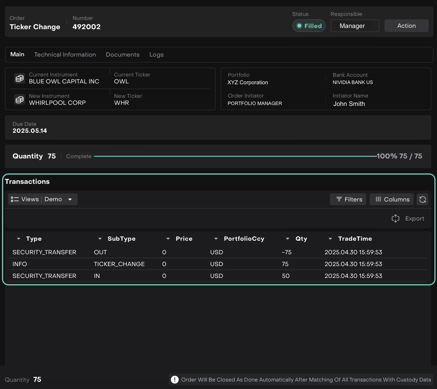Click the Manager responsible button

[x=355, y=26]
